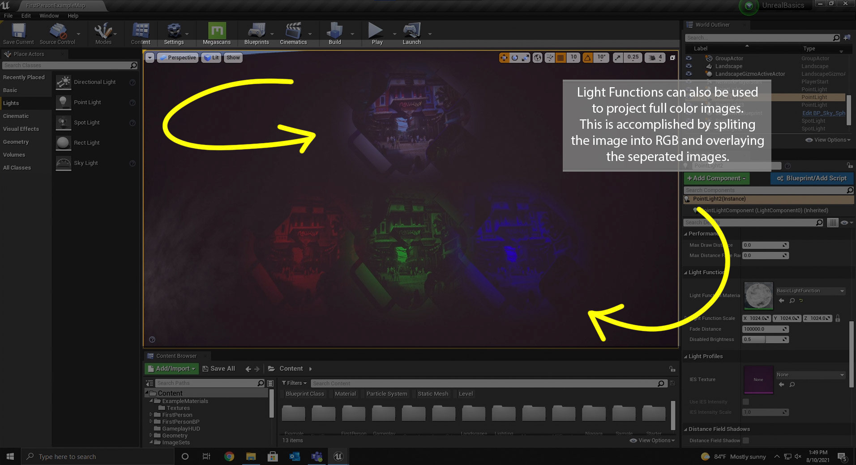Click the Fade Distance value field
The image size is (856, 465).
pyautogui.click(x=765, y=329)
